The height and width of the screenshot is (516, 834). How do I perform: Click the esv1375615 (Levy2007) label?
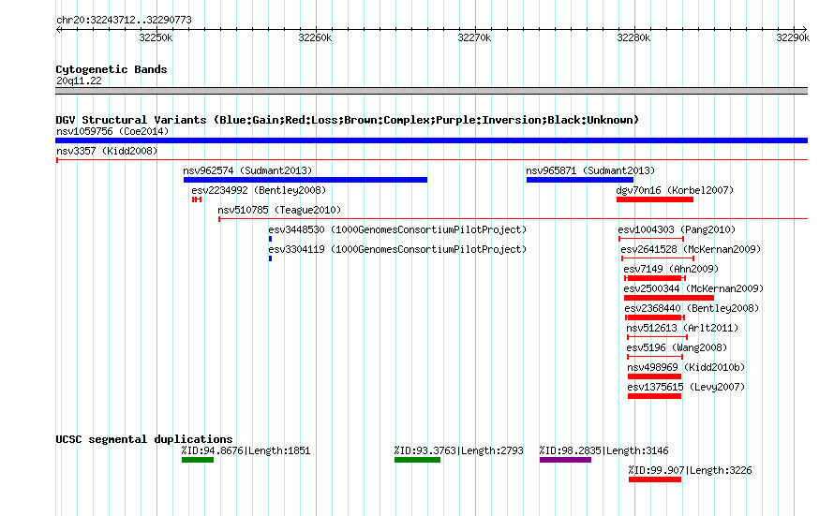(686, 387)
